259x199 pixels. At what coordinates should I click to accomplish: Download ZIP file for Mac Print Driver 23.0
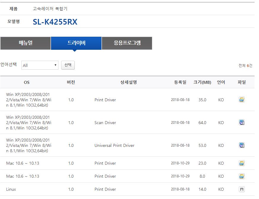click(x=242, y=163)
